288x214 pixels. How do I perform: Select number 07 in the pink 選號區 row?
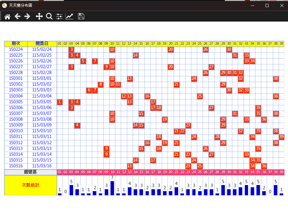95,172
